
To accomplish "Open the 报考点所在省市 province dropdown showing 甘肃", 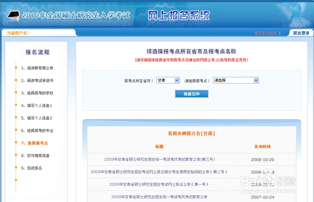I will (x=168, y=80).
